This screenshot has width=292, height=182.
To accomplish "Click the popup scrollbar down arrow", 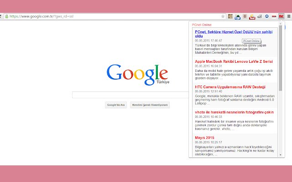I will tap(280, 155).
